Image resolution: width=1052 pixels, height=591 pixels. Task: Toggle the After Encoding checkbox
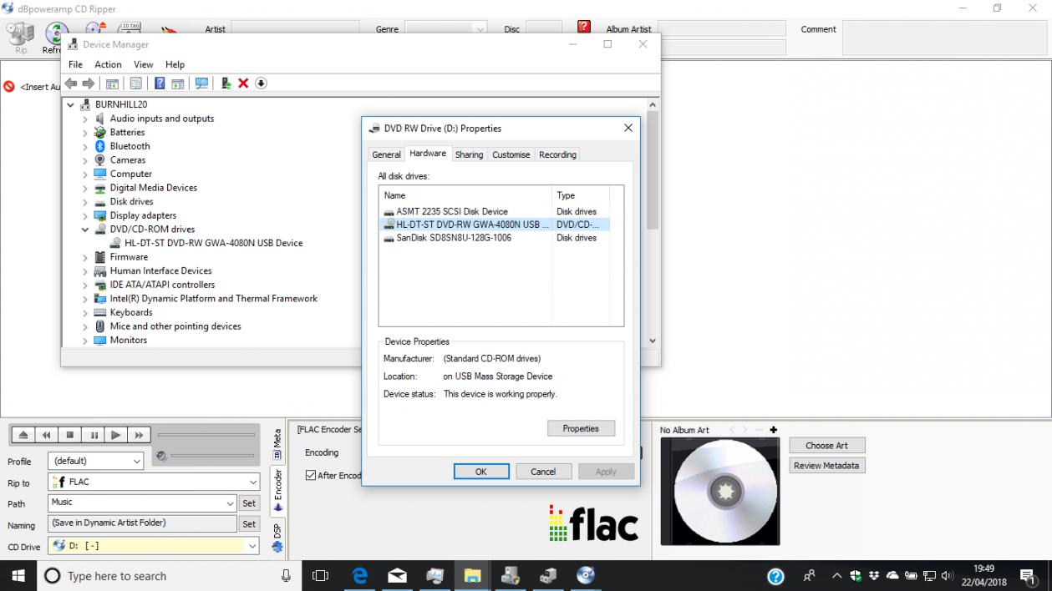click(311, 476)
